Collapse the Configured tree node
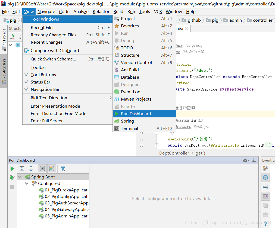 click(27, 183)
